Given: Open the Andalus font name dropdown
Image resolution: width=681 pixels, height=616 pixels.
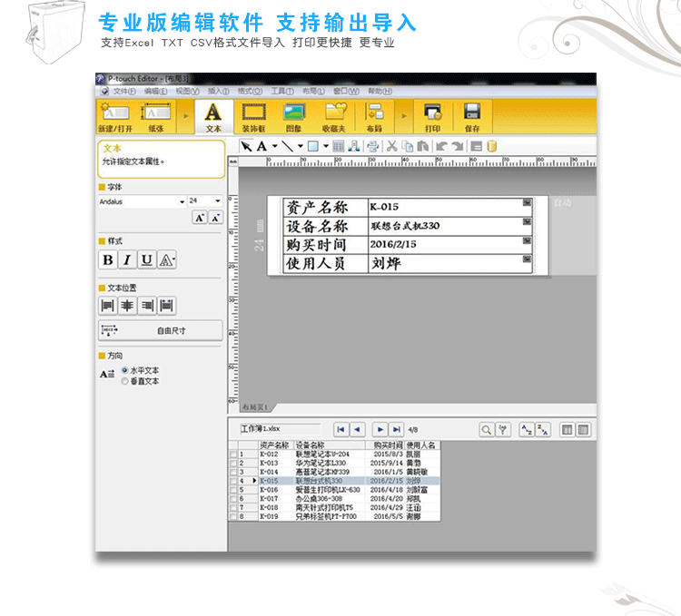Looking at the screenshot, I should (x=182, y=201).
